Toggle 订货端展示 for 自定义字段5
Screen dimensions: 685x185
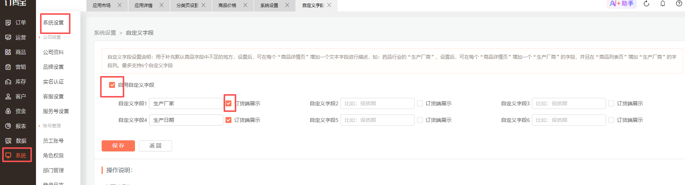click(420, 120)
